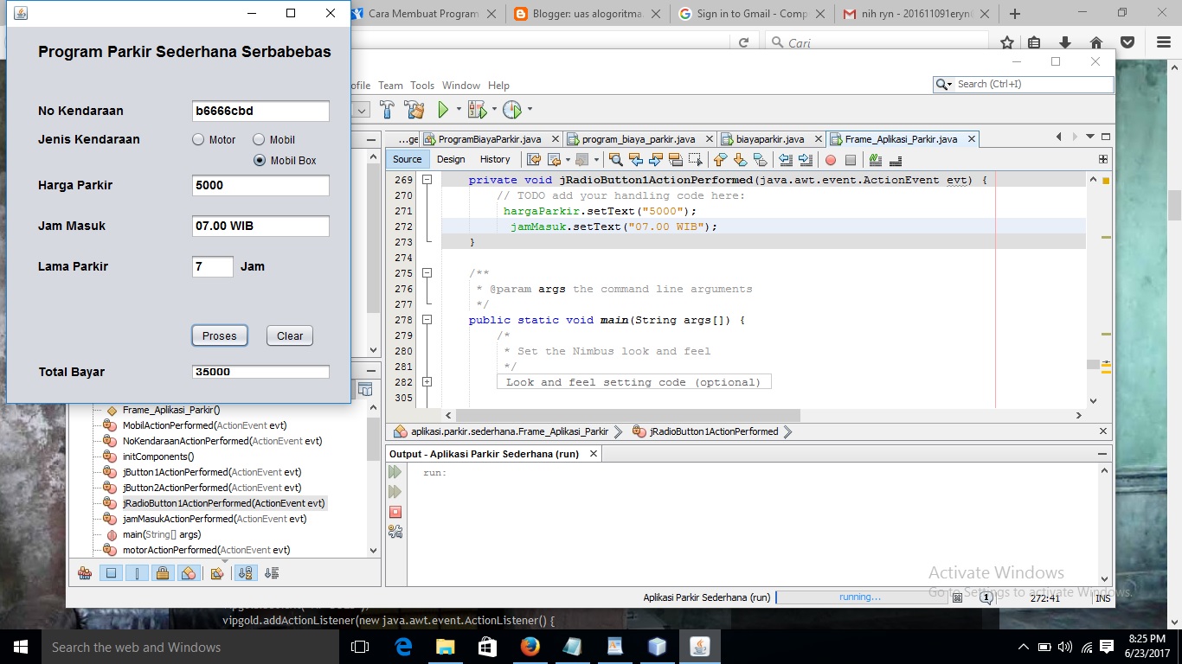Click inside the No Kendaraan input field
This screenshot has height=664, width=1182.
260,111
